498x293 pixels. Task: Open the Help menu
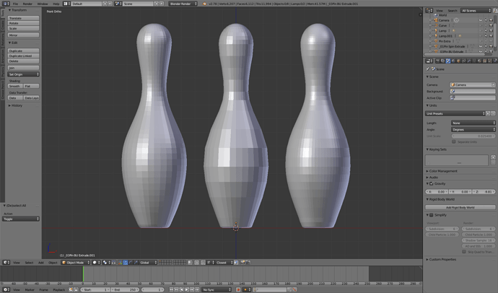coord(56,4)
